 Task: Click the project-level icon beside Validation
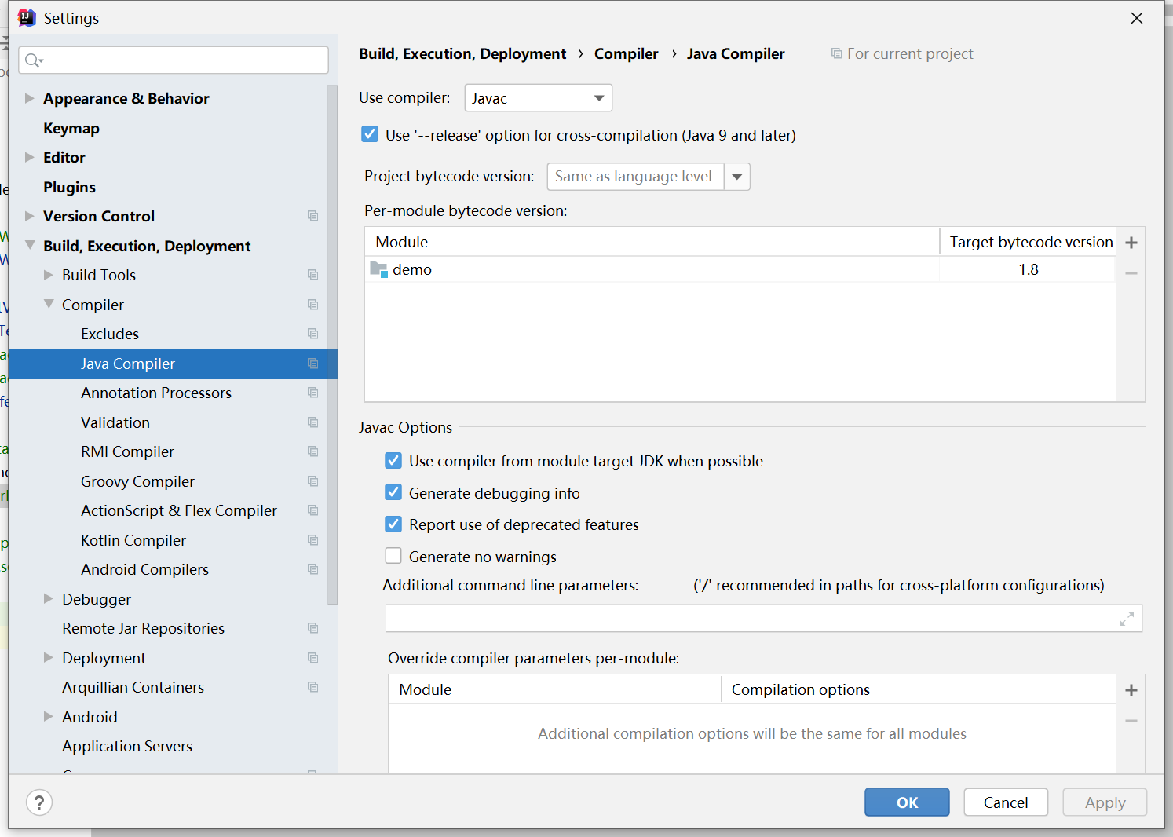313,422
